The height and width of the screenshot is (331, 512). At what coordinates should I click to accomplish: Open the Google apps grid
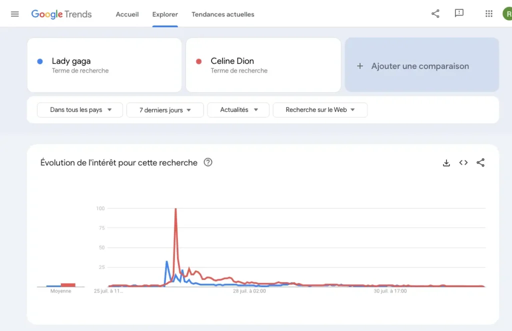(488, 13)
